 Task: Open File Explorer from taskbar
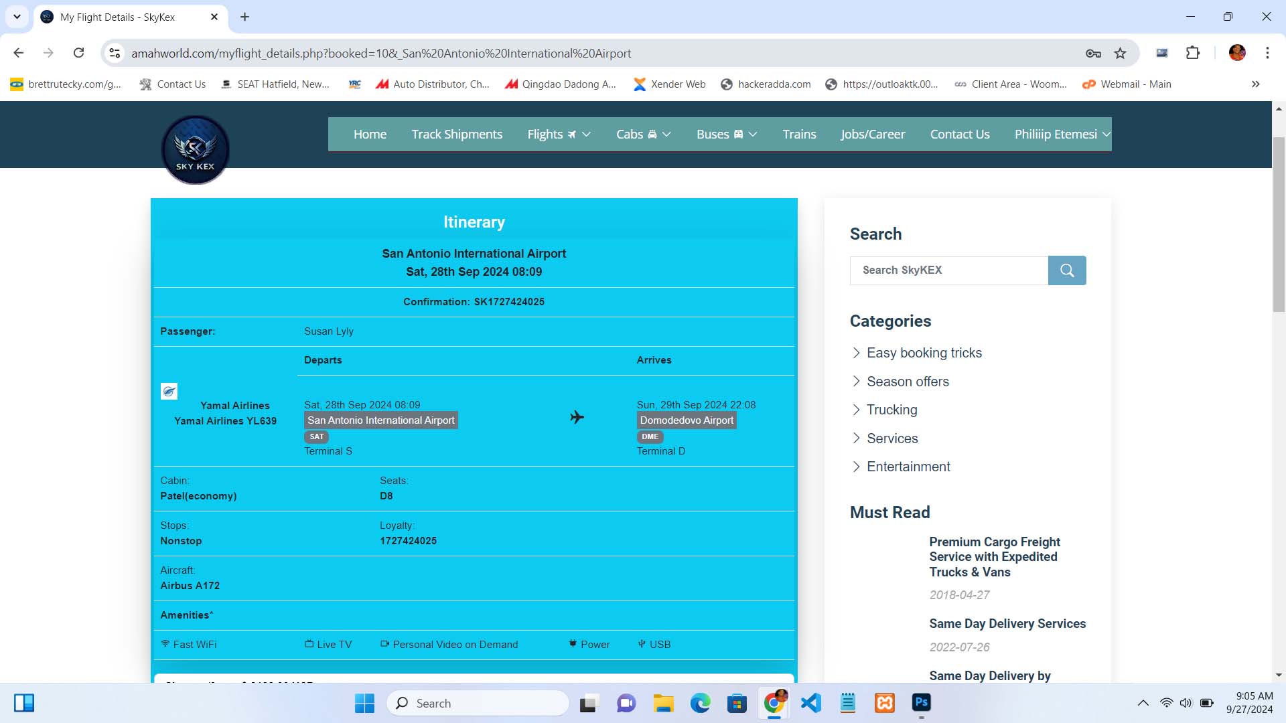click(x=663, y=703)
